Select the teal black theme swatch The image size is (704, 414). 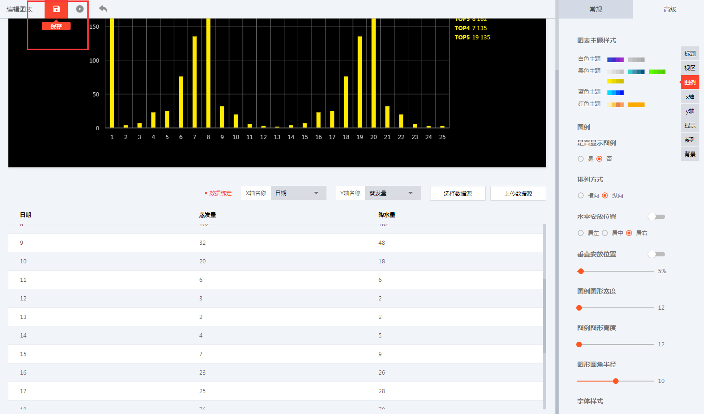point(636,72)
